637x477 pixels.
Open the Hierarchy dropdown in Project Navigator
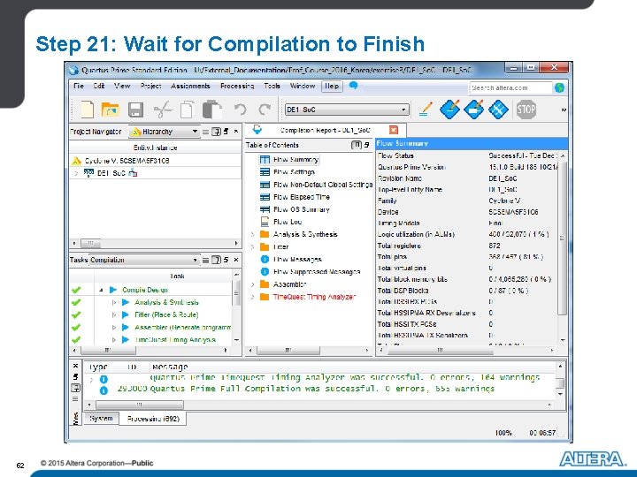(x=165, y=132)
